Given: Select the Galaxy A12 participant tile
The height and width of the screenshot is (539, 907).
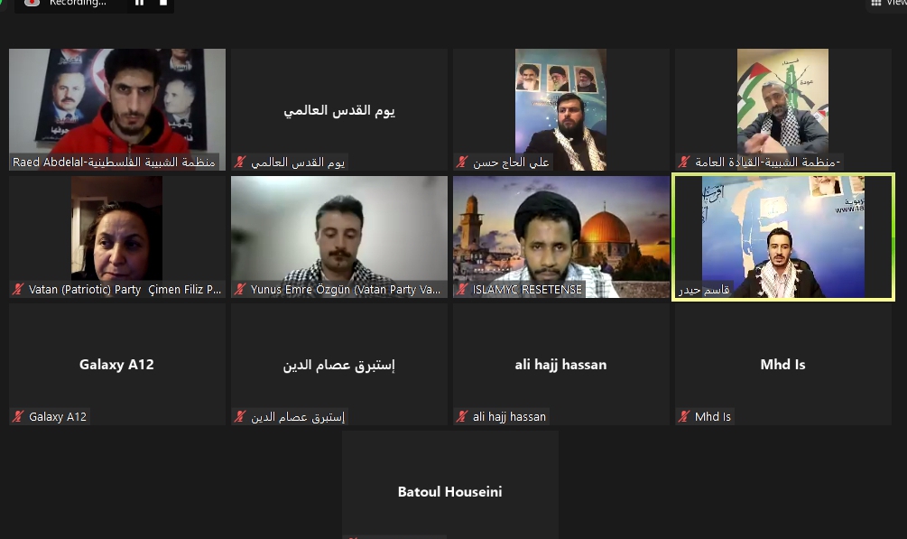Looking at the screenshot, I should click(117, 364).
